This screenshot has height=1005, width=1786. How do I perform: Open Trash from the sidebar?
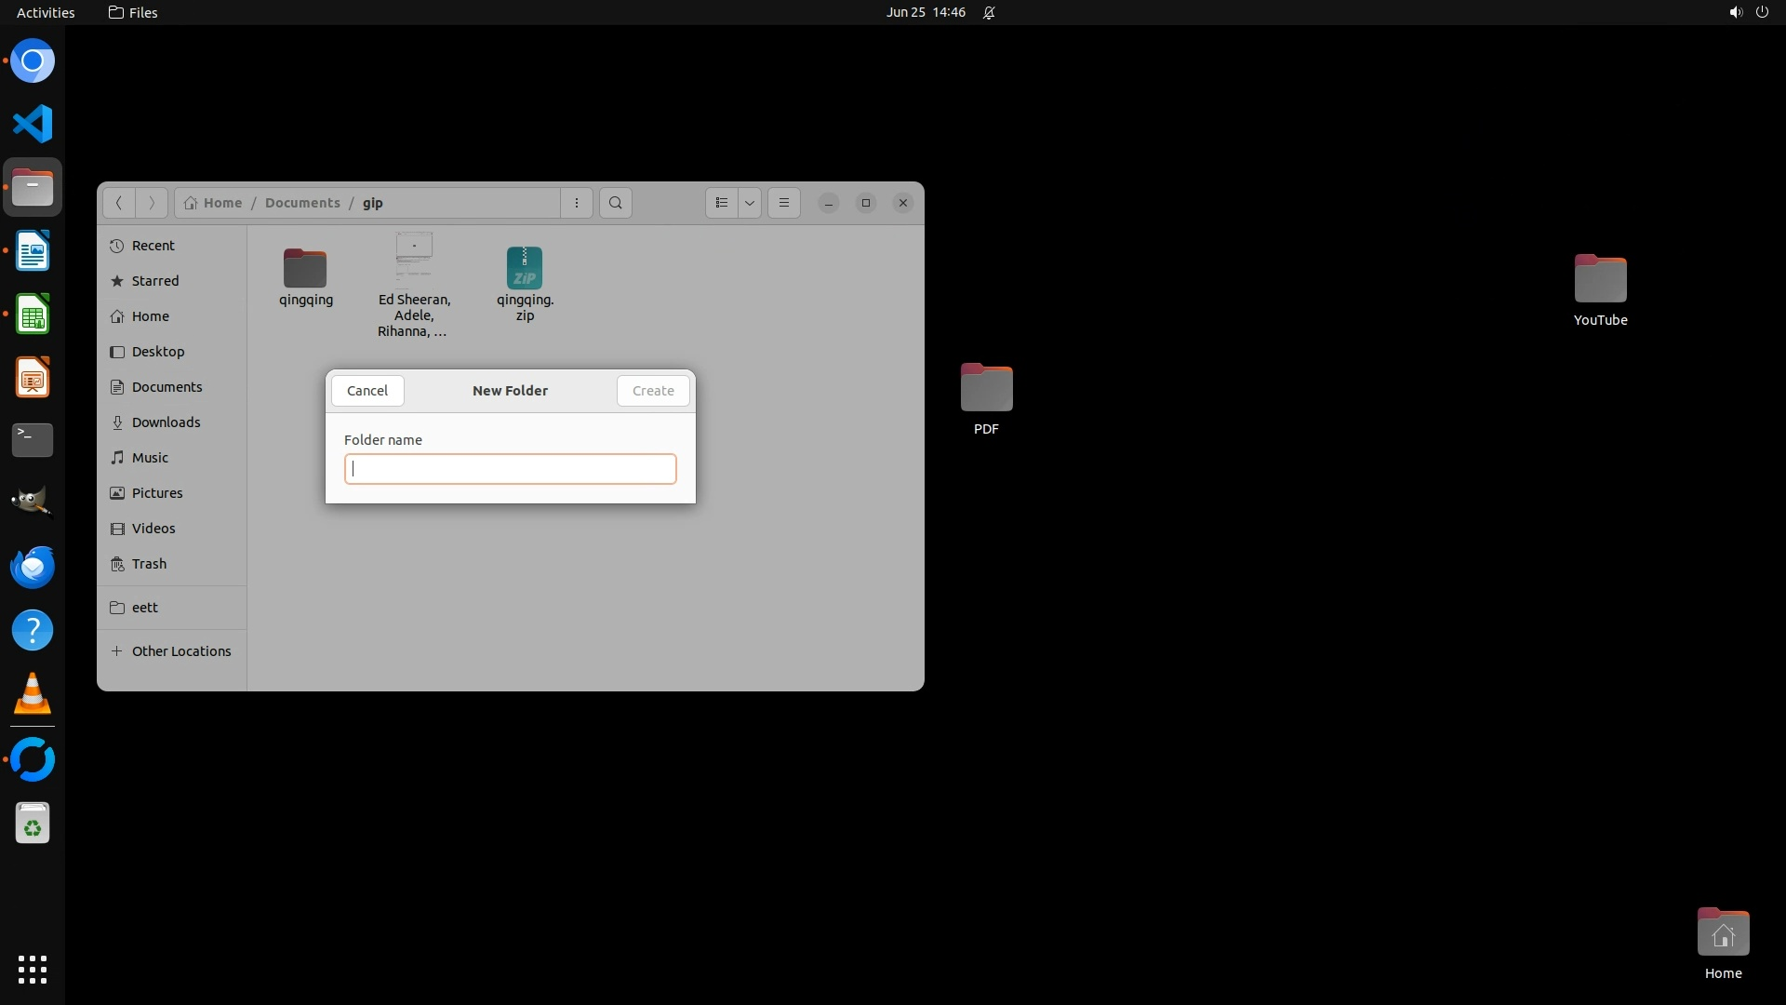149,564
